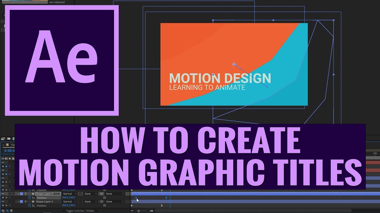Click the parent pick whip icon of Shape Layer 3
380x213 pixels.
[x=102, y=201]
